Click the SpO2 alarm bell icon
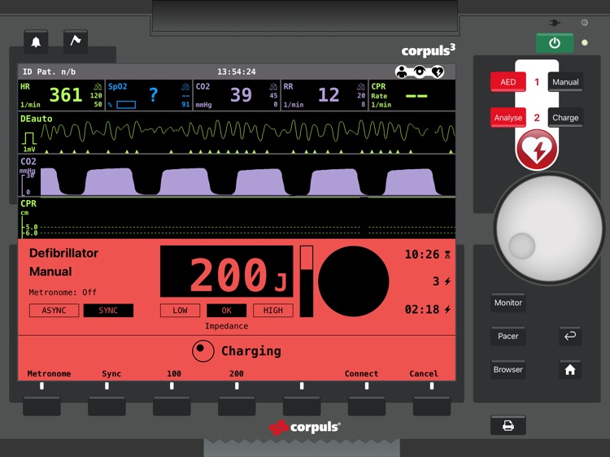 (x=185, y=86)
